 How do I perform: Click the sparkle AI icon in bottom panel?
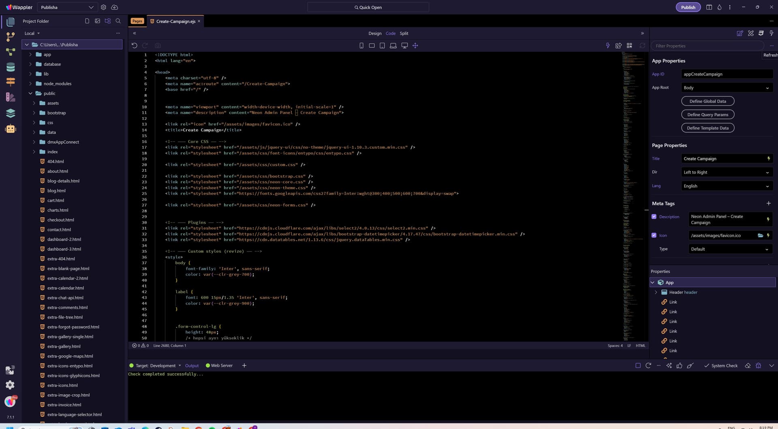(669, 366)
